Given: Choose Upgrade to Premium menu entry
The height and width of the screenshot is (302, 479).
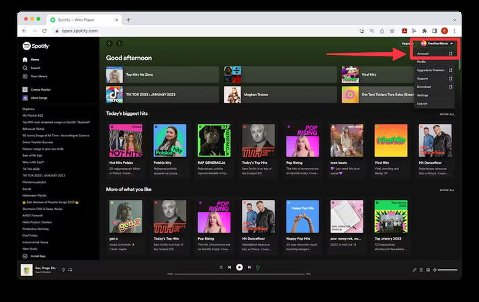Looking at the screenshot, I should pos(435,70).
